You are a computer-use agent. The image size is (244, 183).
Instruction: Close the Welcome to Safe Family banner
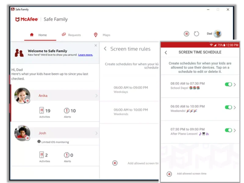96,45
